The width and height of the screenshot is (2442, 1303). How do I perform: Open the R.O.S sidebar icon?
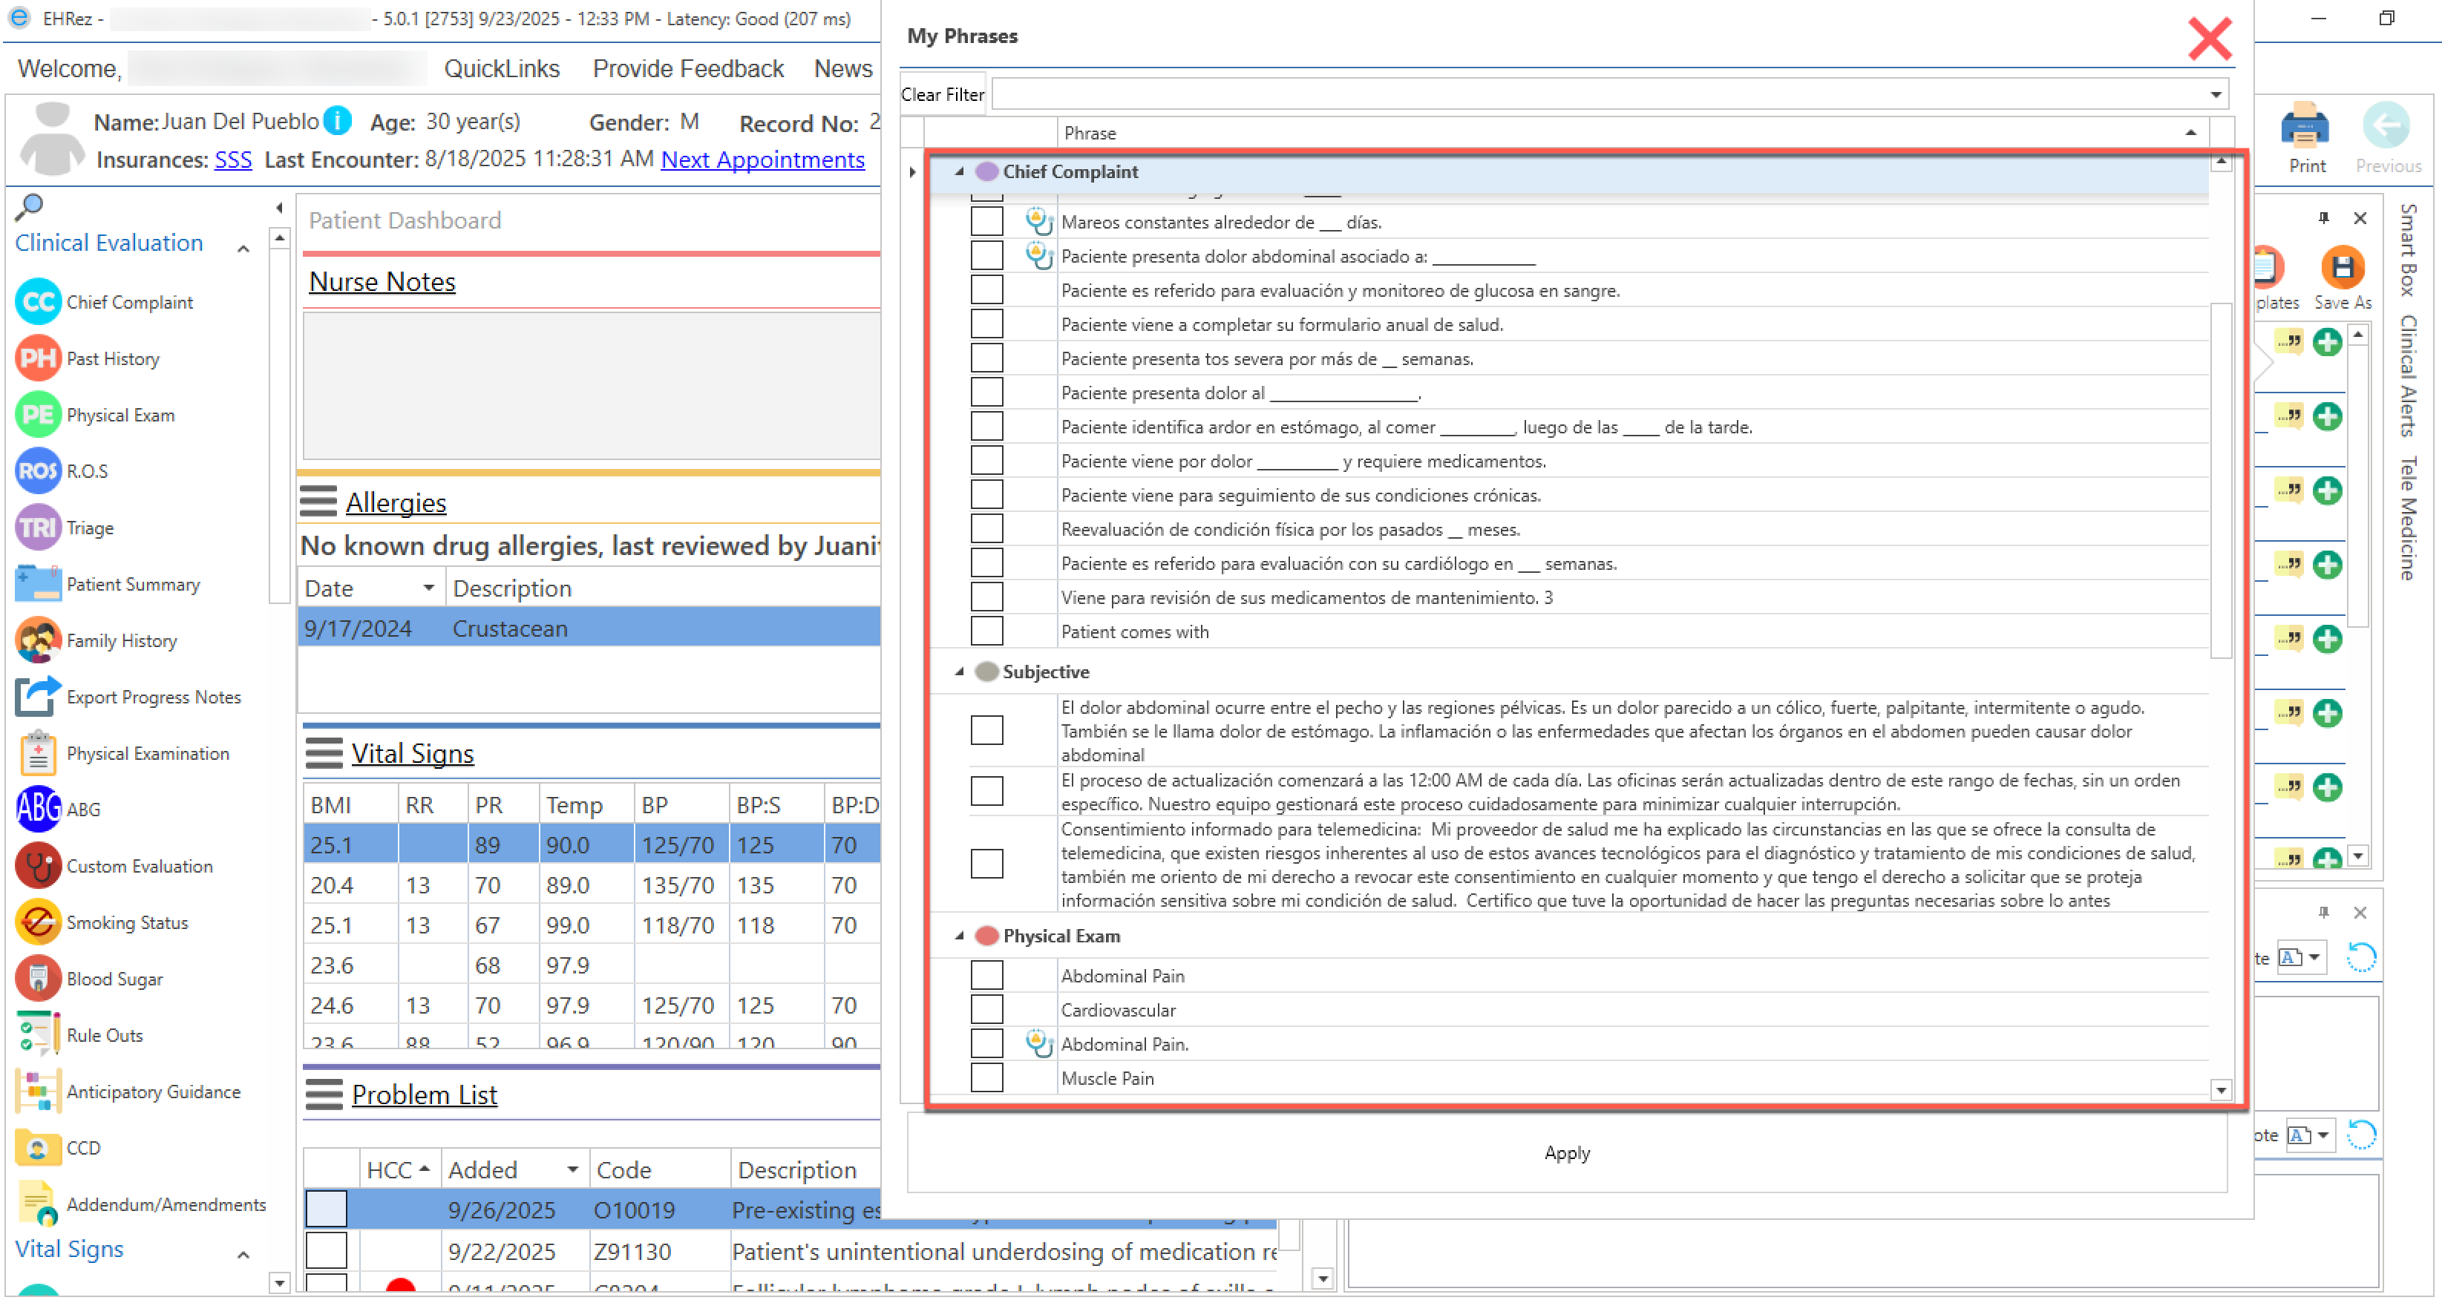click(x=38, y=471)
